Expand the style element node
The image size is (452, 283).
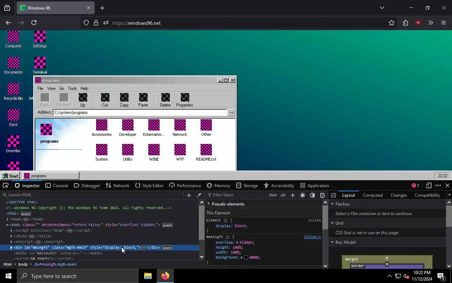tap(11, 236)
